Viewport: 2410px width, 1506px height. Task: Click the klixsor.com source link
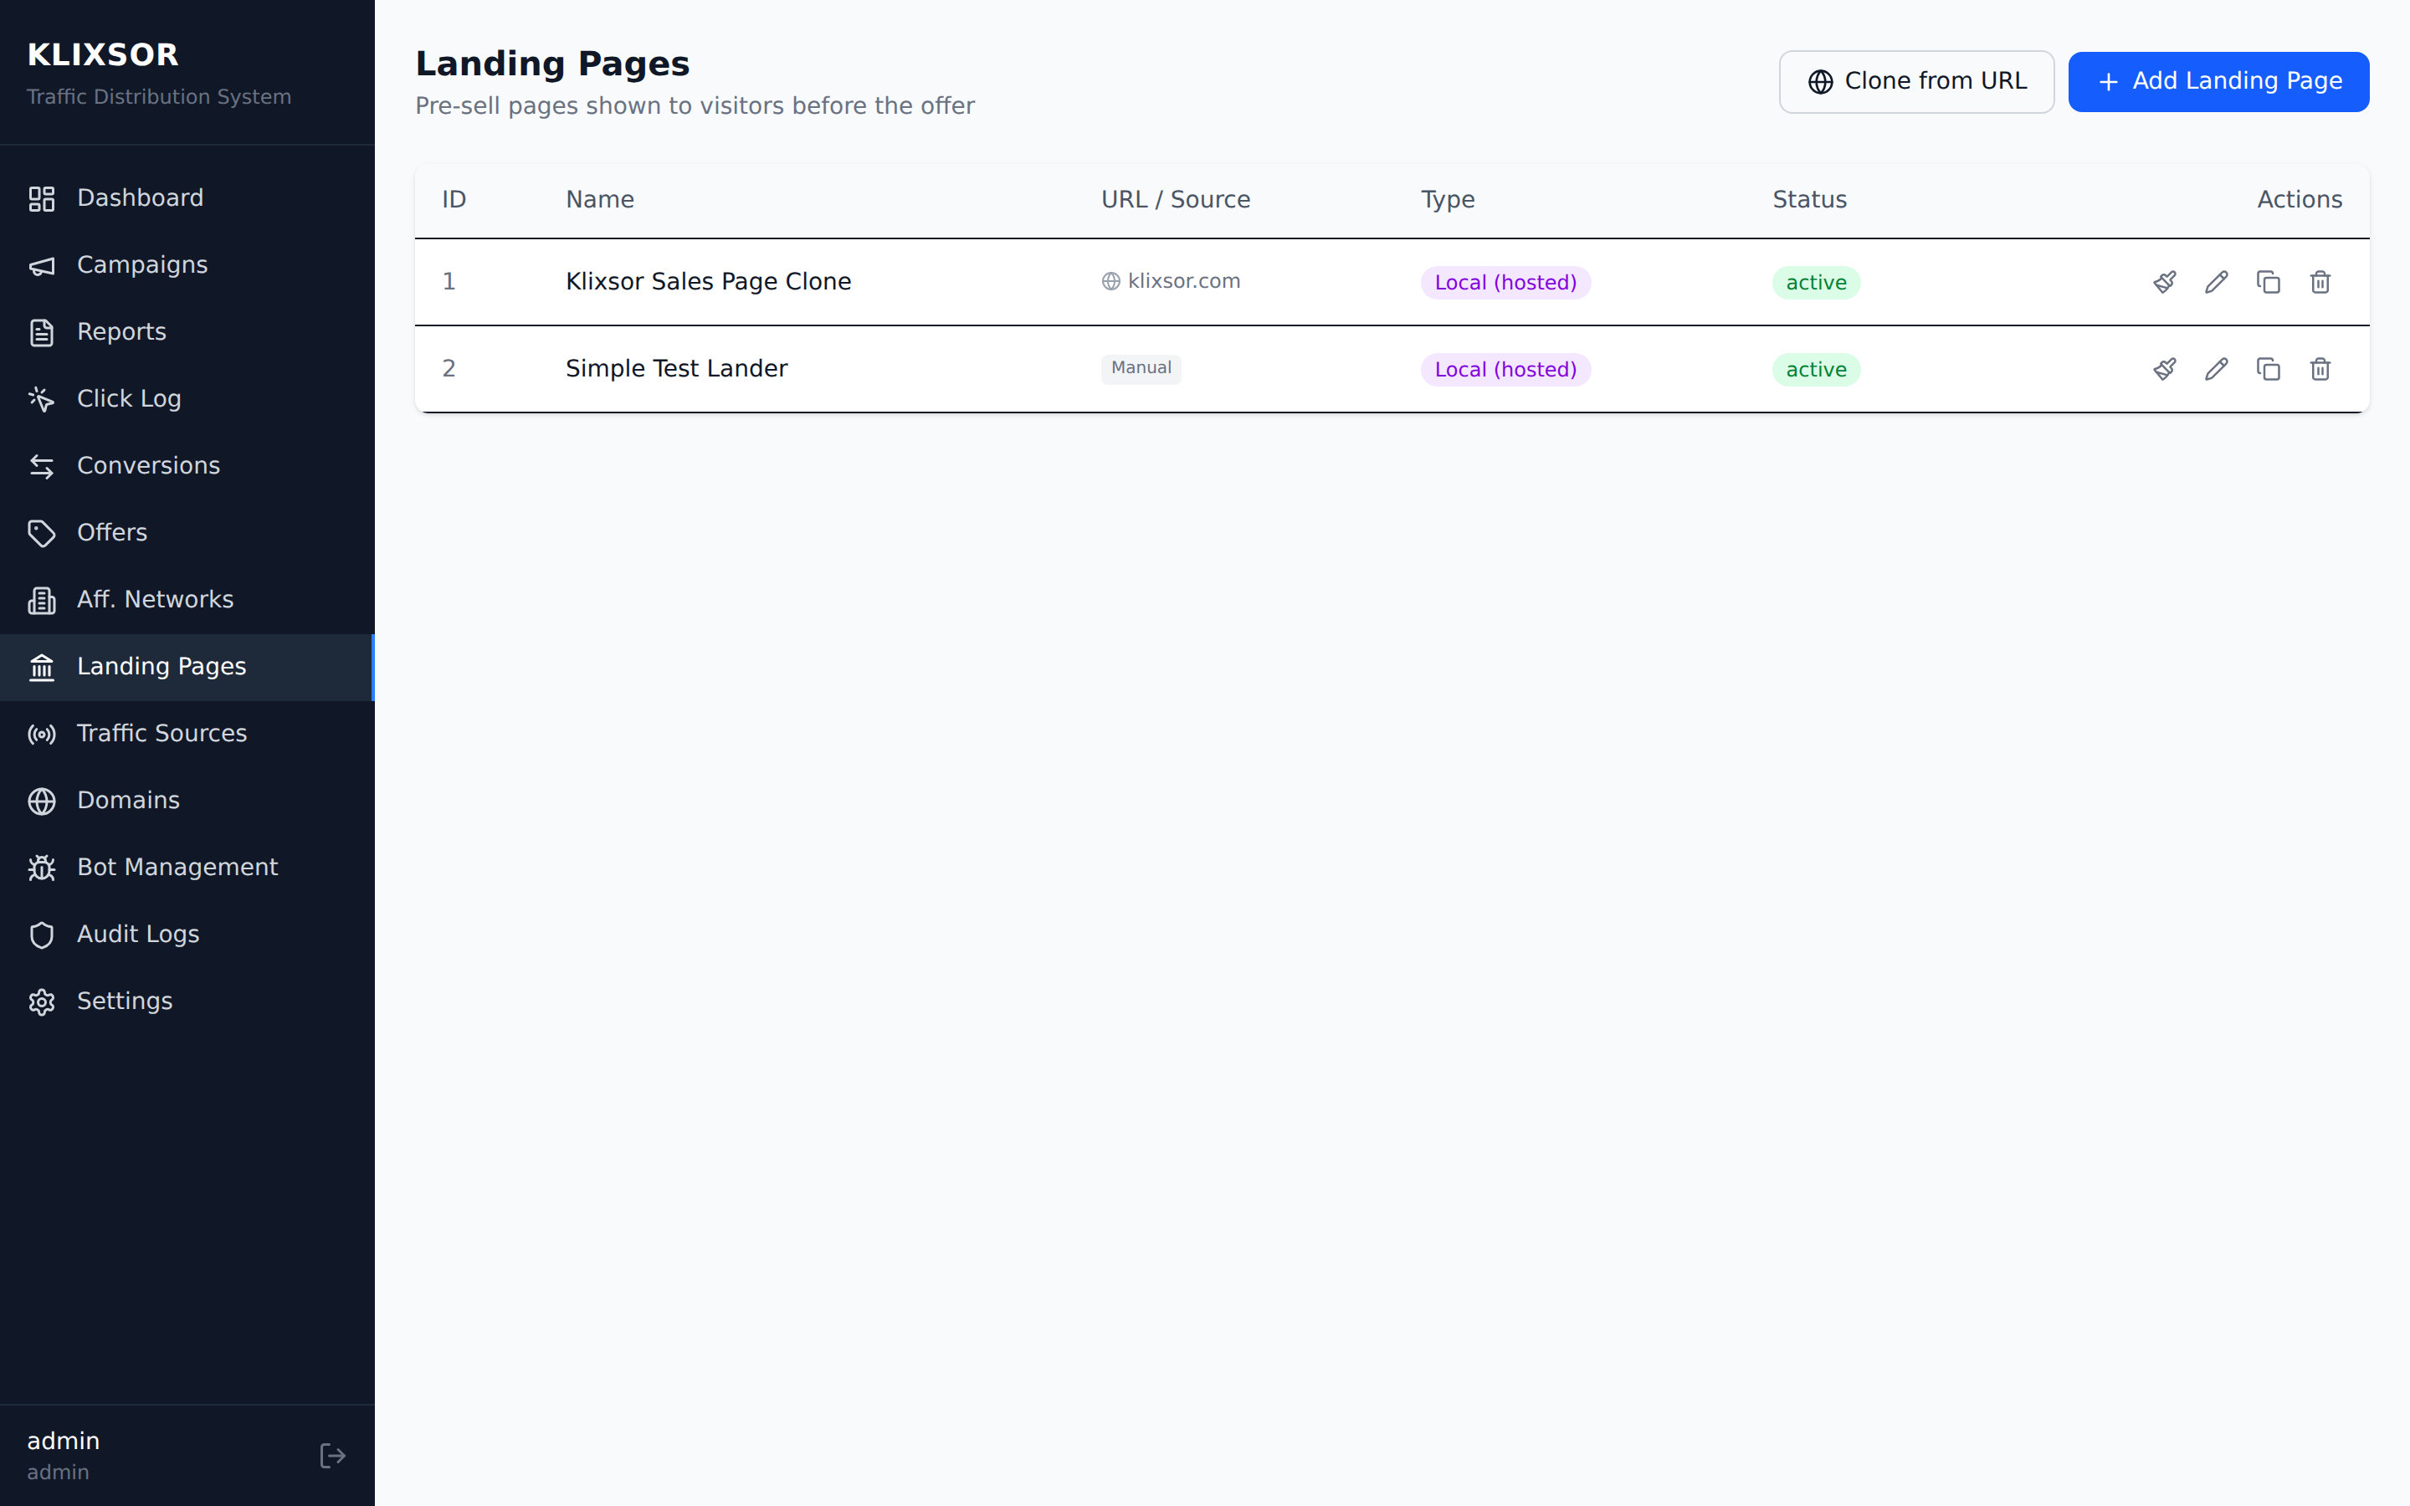[1182, 282]
